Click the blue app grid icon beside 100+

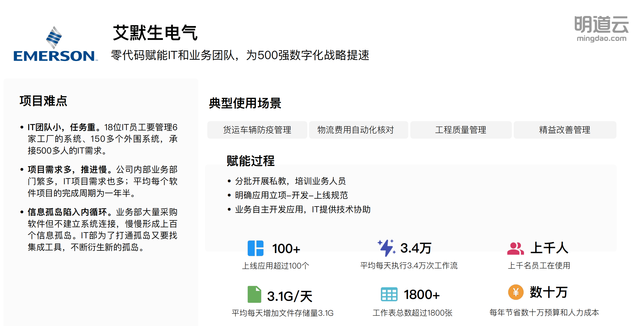255,248
